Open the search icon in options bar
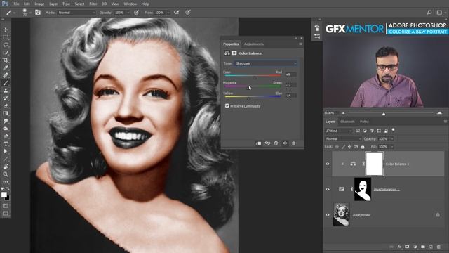This screenshot has height=253, width=449. (x=429, y=13)
